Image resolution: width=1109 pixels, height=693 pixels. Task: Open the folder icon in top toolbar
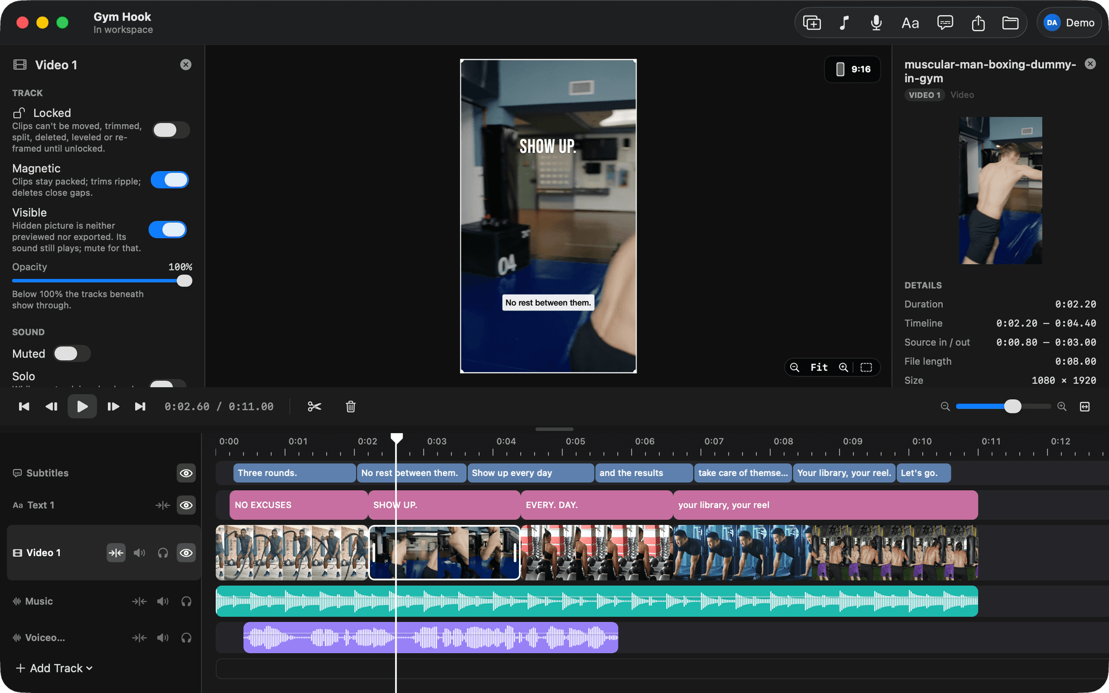[1010, 23]
